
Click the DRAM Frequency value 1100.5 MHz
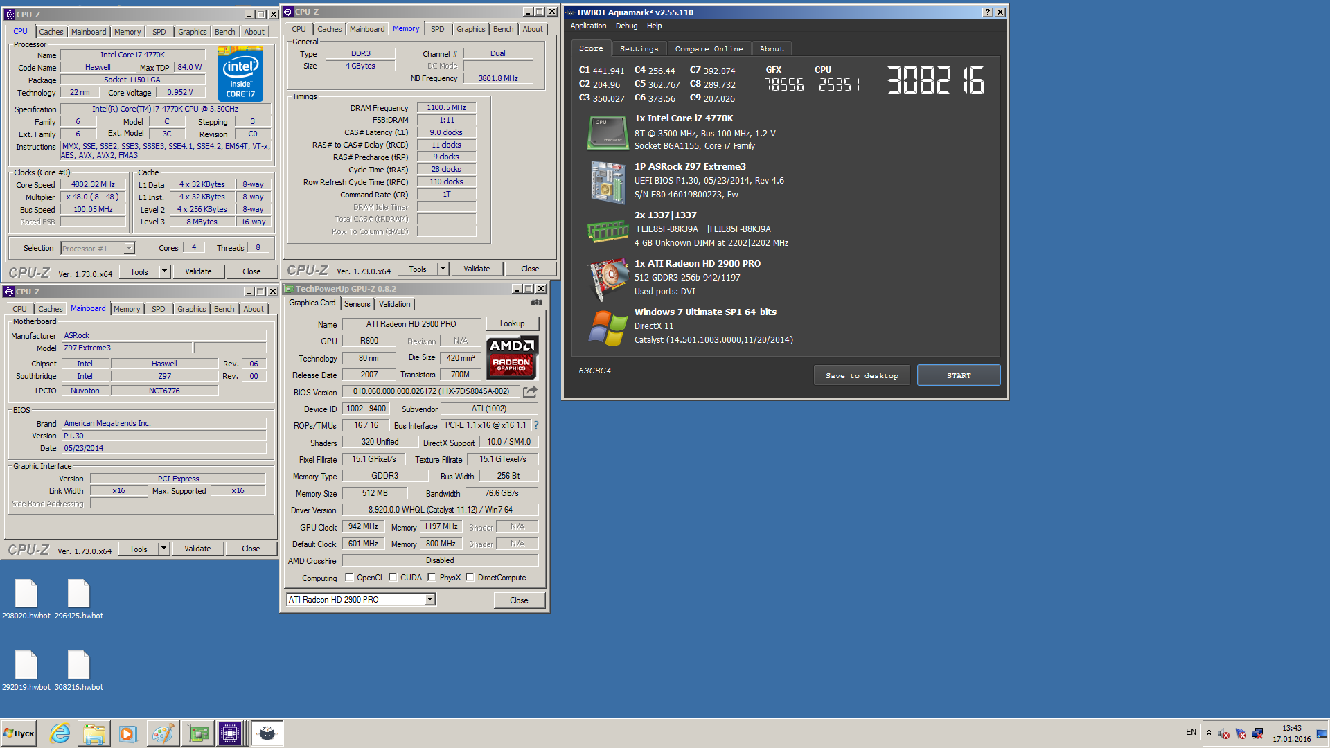446,107
